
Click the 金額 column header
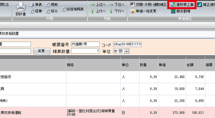point(195,65)
